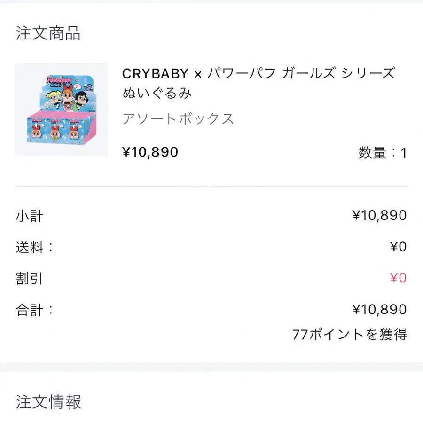Select the 注文情報 section heading
The image size is (423, 423).
[x=48, y=402]
